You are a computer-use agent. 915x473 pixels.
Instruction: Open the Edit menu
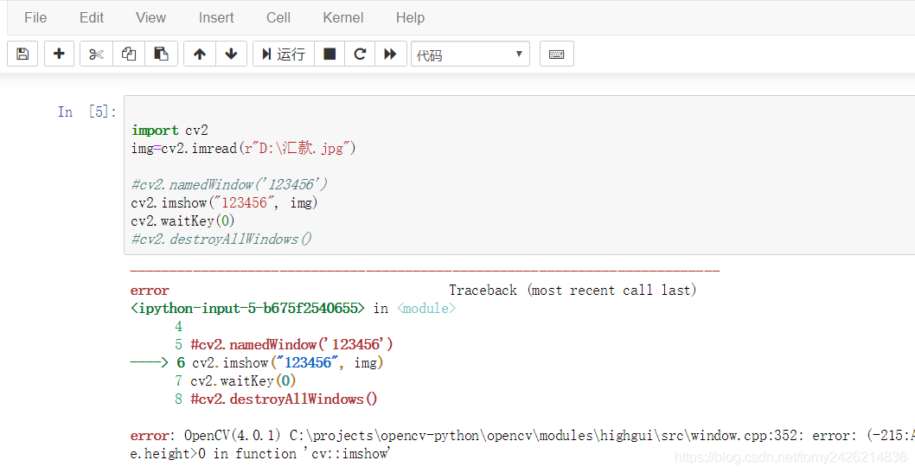pos(92,17)
